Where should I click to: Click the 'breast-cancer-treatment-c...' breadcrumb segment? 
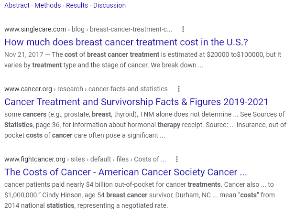131,29
